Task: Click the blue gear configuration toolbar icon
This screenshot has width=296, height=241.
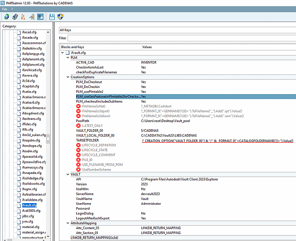Action: [x=40, y=17]
